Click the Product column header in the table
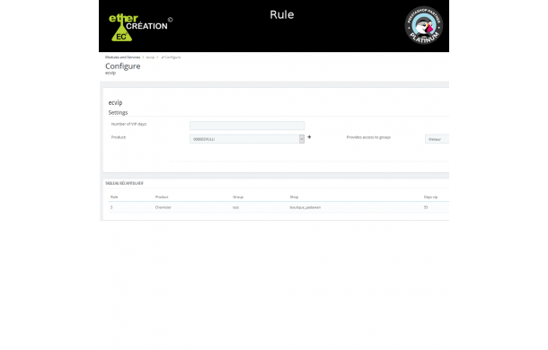This screenshot has width=548, height=350. (162, 197)
